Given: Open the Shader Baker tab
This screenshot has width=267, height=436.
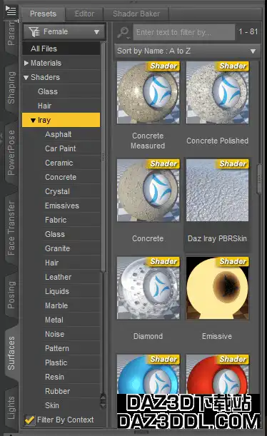Looking at the screenshot, I should 136,14.
